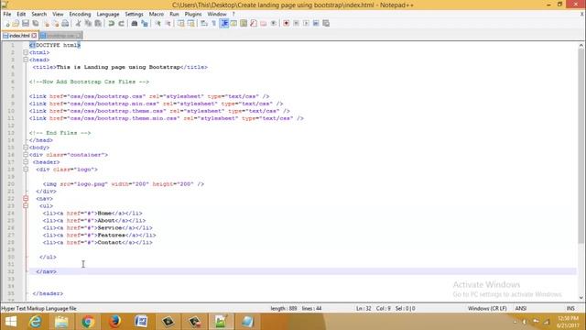This screenshot has height=330, width=586.
Task: Click the Paste toolbar icon
Action: [98, 23]
